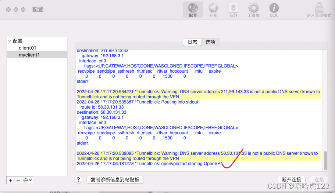This screenshot has height=193, width=335.
Task: Collapse the 配置 tree group
Action: coord(10,41)
